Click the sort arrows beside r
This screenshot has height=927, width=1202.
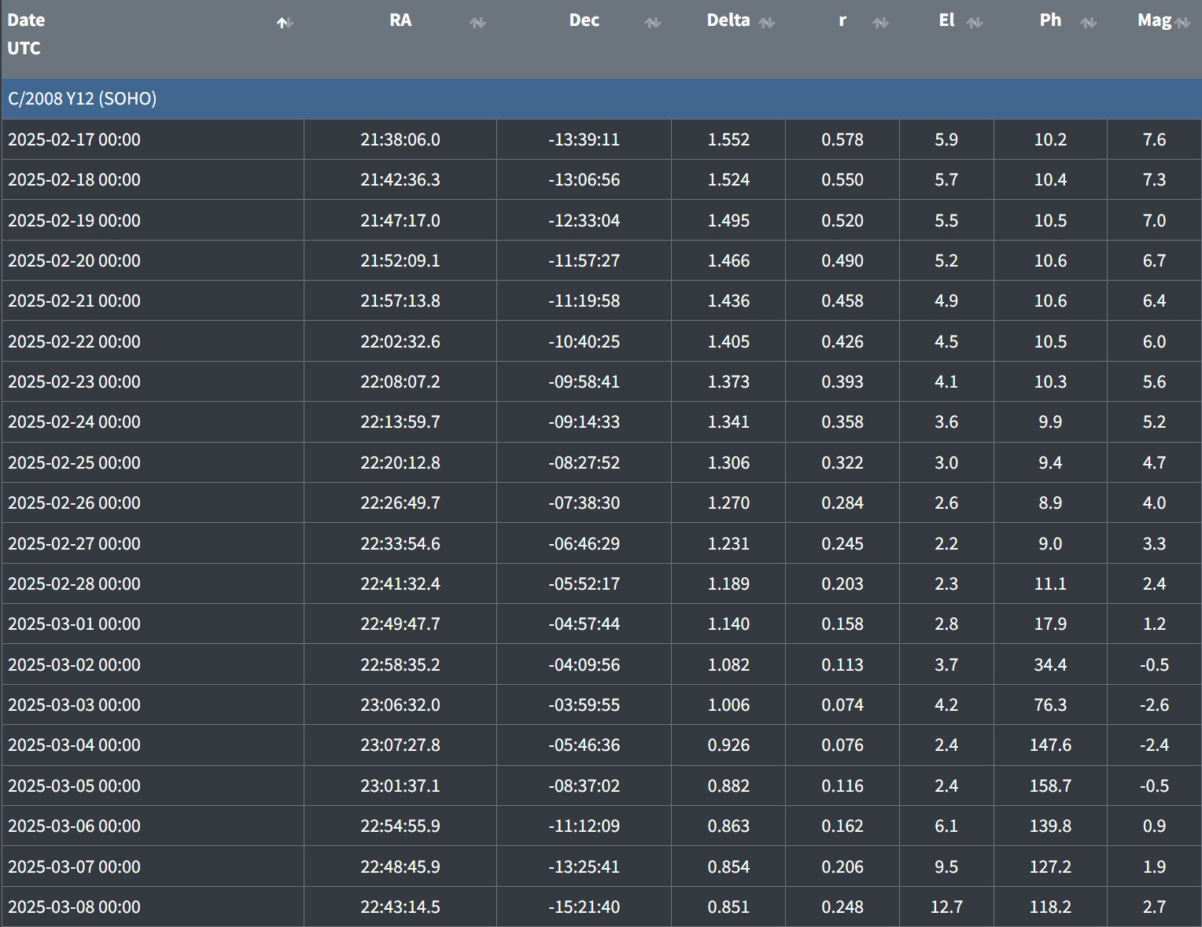[880, 23]
